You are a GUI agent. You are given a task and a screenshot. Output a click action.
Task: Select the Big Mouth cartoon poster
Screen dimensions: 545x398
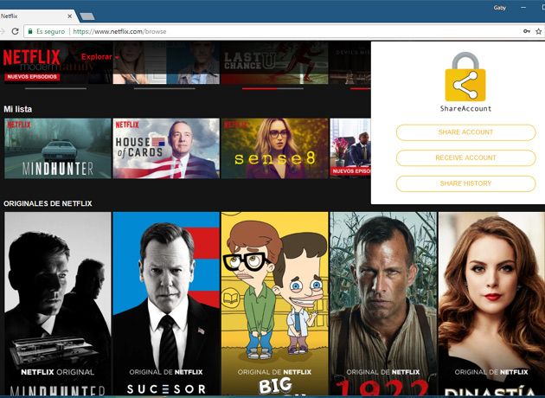pos(274,303)
